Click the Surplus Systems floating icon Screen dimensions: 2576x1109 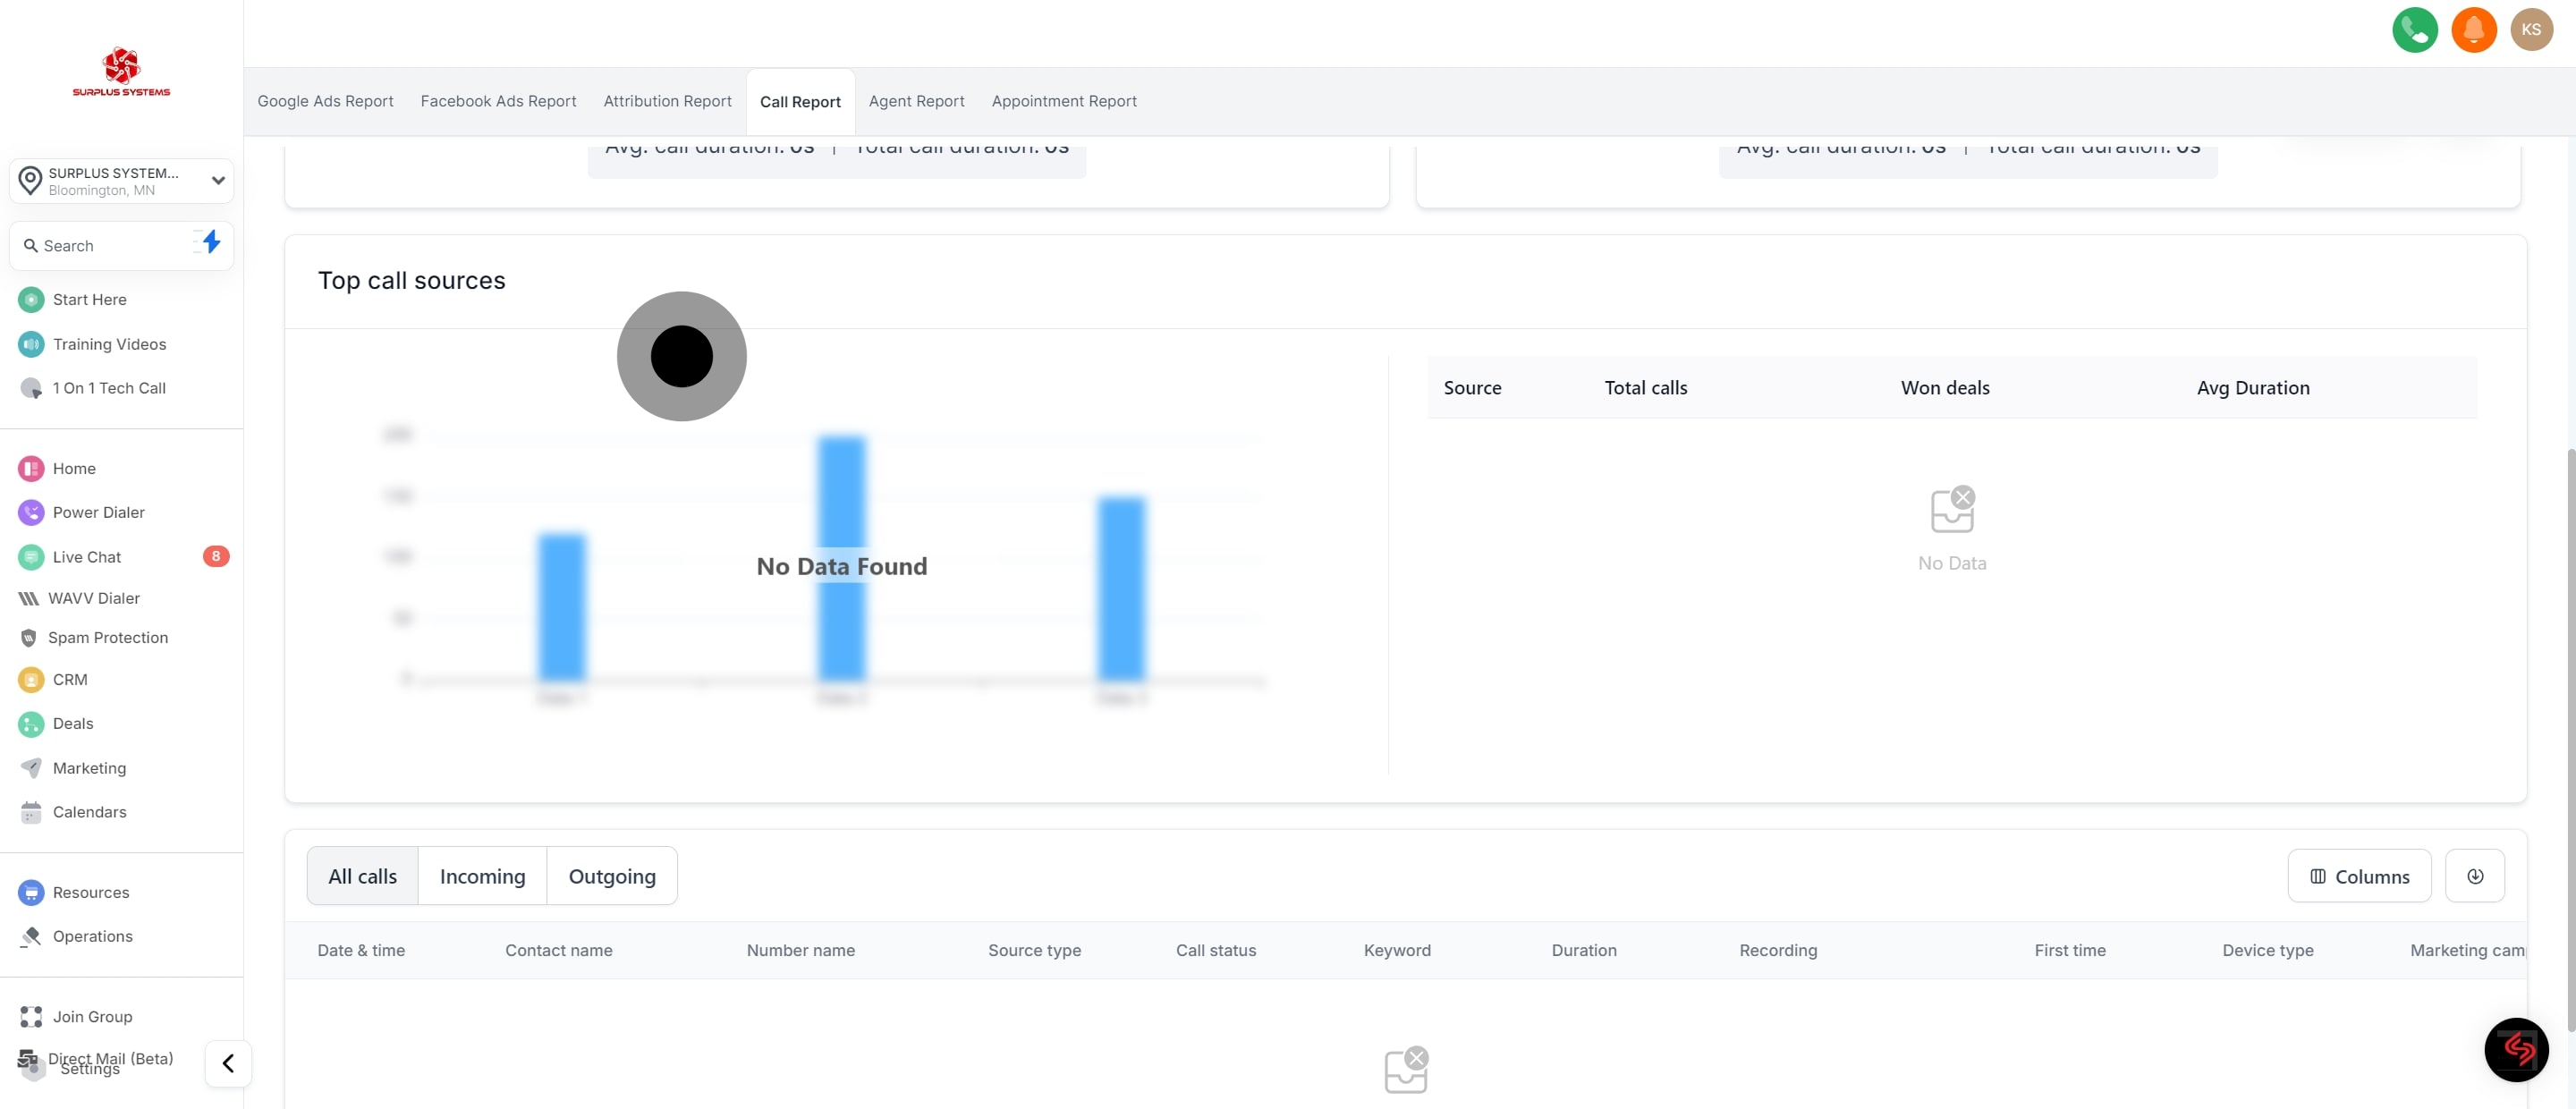click(2517, 1049)
